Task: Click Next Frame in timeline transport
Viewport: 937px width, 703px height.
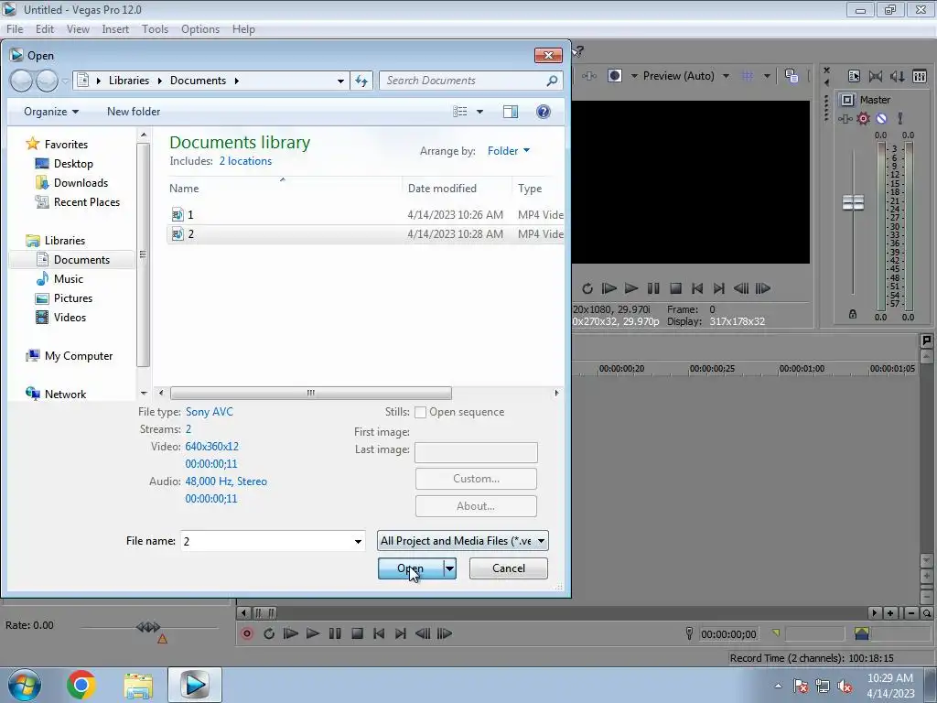Action: point(445,633)
